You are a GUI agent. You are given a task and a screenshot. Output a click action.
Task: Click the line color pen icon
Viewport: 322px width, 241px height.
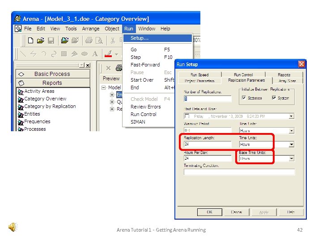(x=108, y=54)
